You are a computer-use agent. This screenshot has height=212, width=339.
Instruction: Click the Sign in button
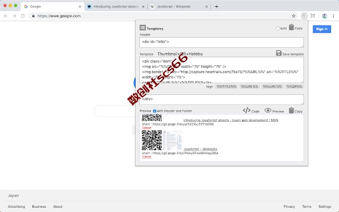(x=322, y=29)
